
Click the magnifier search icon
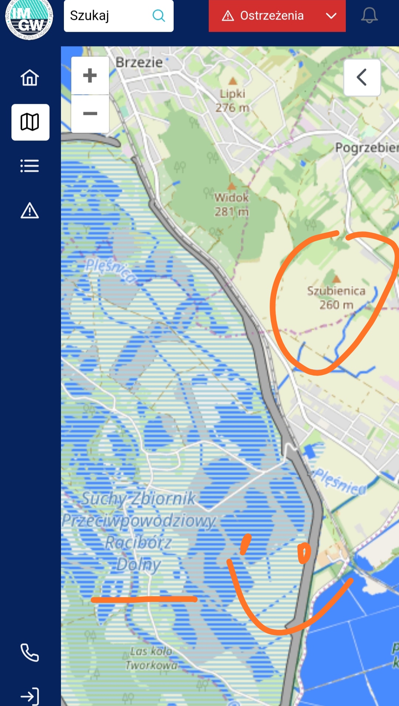point(158,16)
